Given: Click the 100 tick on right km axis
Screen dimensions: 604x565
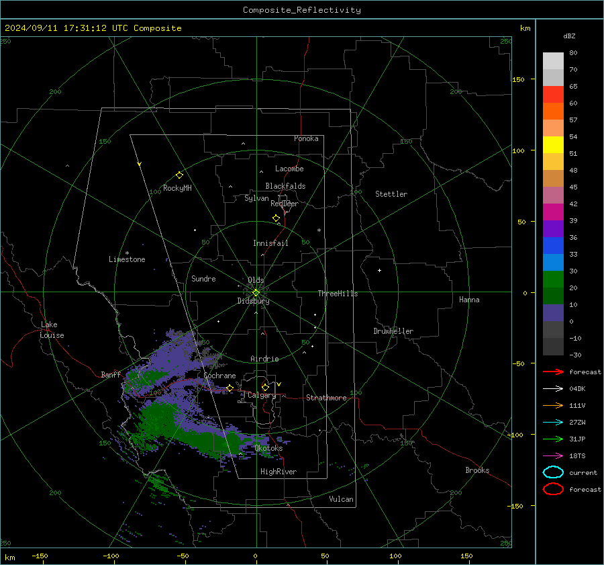Looking at the screenshot, I should tap(519, 150).
